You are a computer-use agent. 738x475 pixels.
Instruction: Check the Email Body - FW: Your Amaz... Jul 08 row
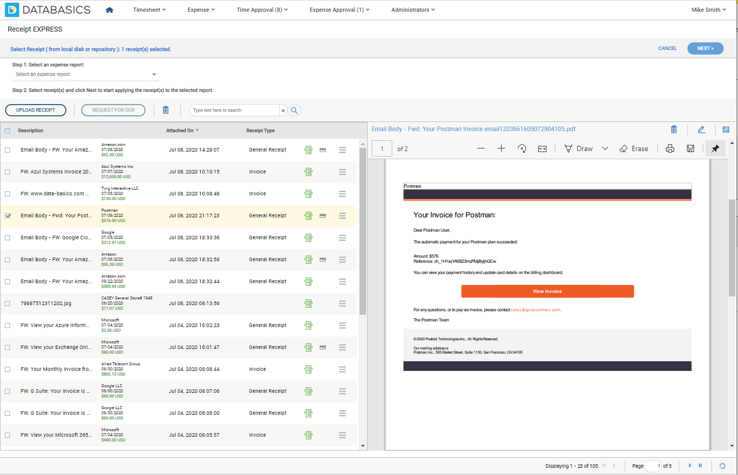click(8, 150)
